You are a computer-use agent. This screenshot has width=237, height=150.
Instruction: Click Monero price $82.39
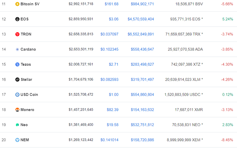(113, 110)
